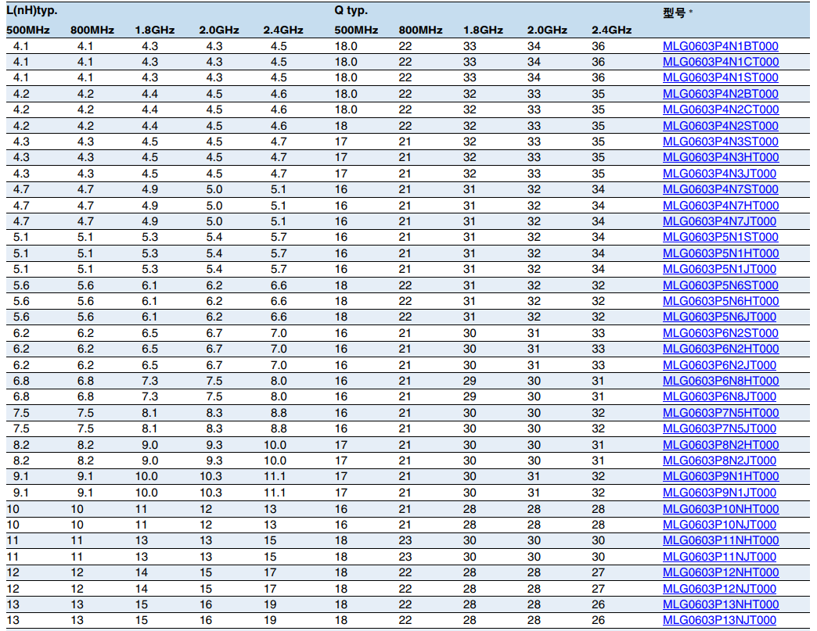817x631 pixels.
Task: Open the MLG0603P10NHT000 link
Action: (x=720, y=509)
